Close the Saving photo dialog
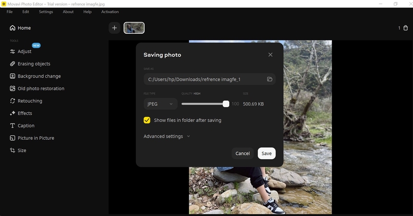This screenshot has height=216, width=413. coord(270,54)
